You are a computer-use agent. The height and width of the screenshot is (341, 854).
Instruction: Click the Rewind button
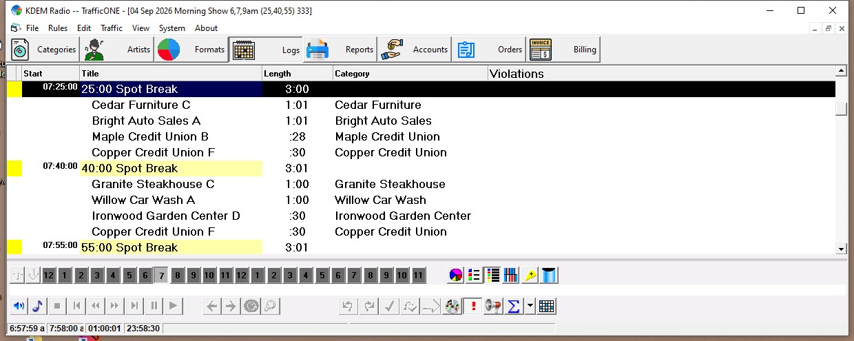(96, 306)
